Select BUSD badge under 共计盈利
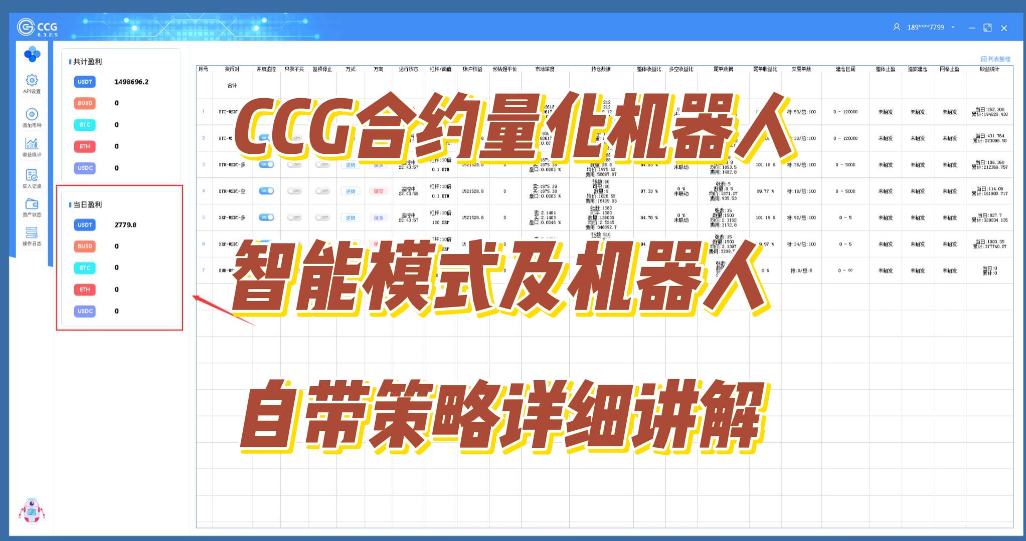Viewport: 1026px width, 541px height. tap(85, 103)
